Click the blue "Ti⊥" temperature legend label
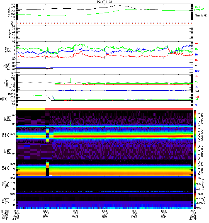 [197, 105]
